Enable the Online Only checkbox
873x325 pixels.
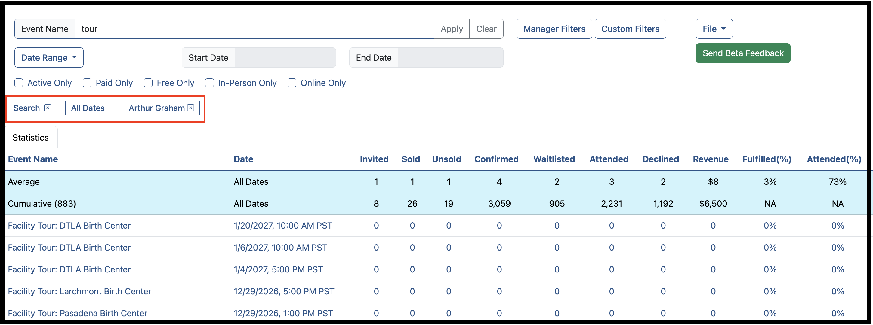click(292, 83)
